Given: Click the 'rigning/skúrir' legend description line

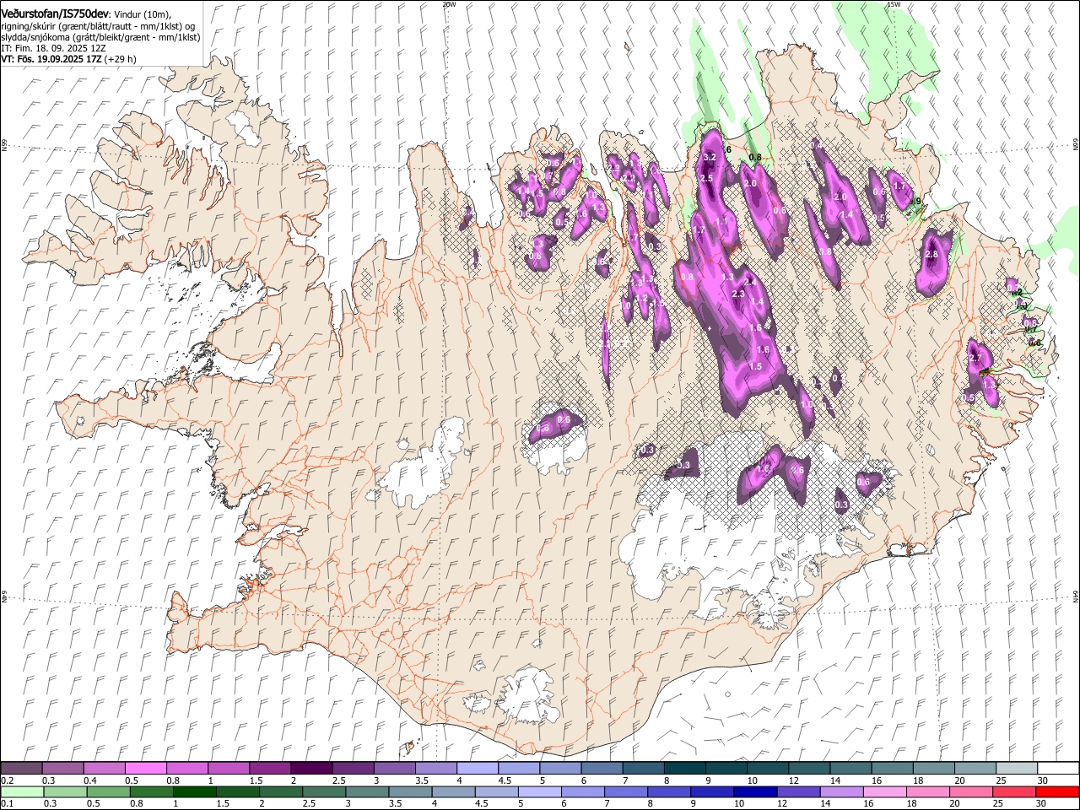Looking at the screenshot, I should 99,26.
